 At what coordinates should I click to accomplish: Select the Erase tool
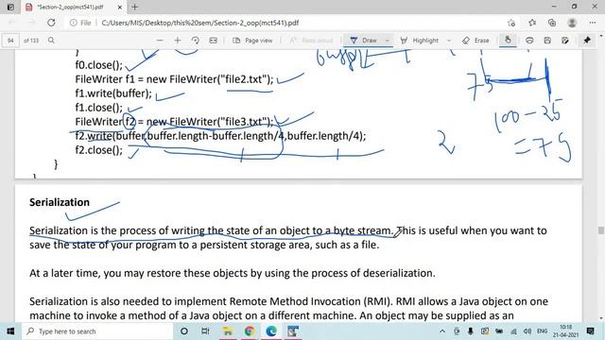click(475, 40)
